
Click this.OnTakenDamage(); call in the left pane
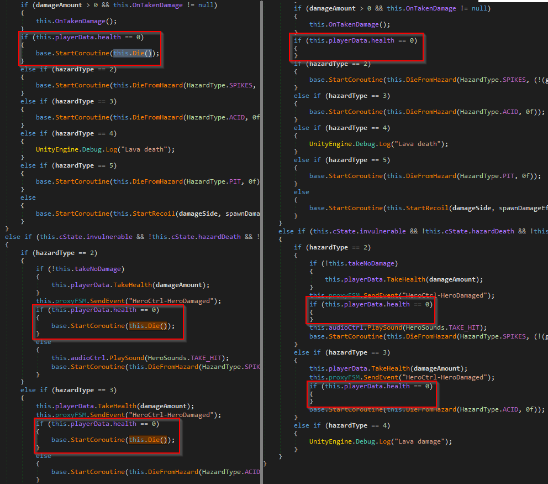76,21
